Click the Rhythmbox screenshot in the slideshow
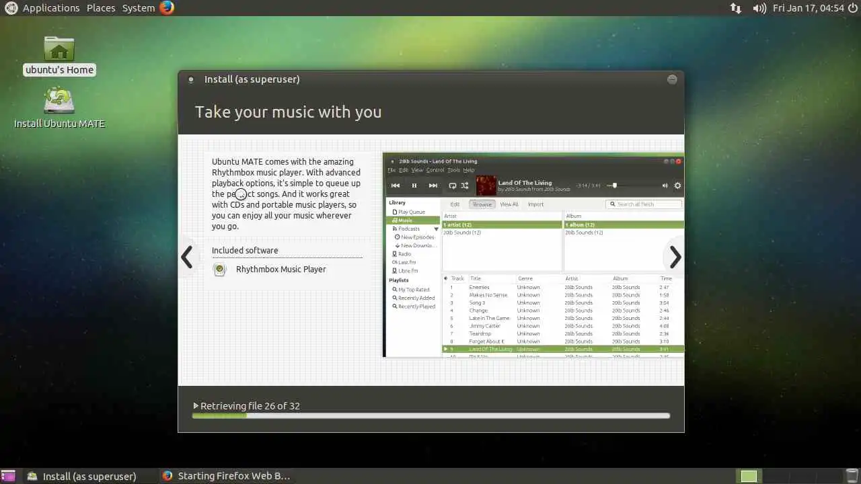 coord(533,255)
